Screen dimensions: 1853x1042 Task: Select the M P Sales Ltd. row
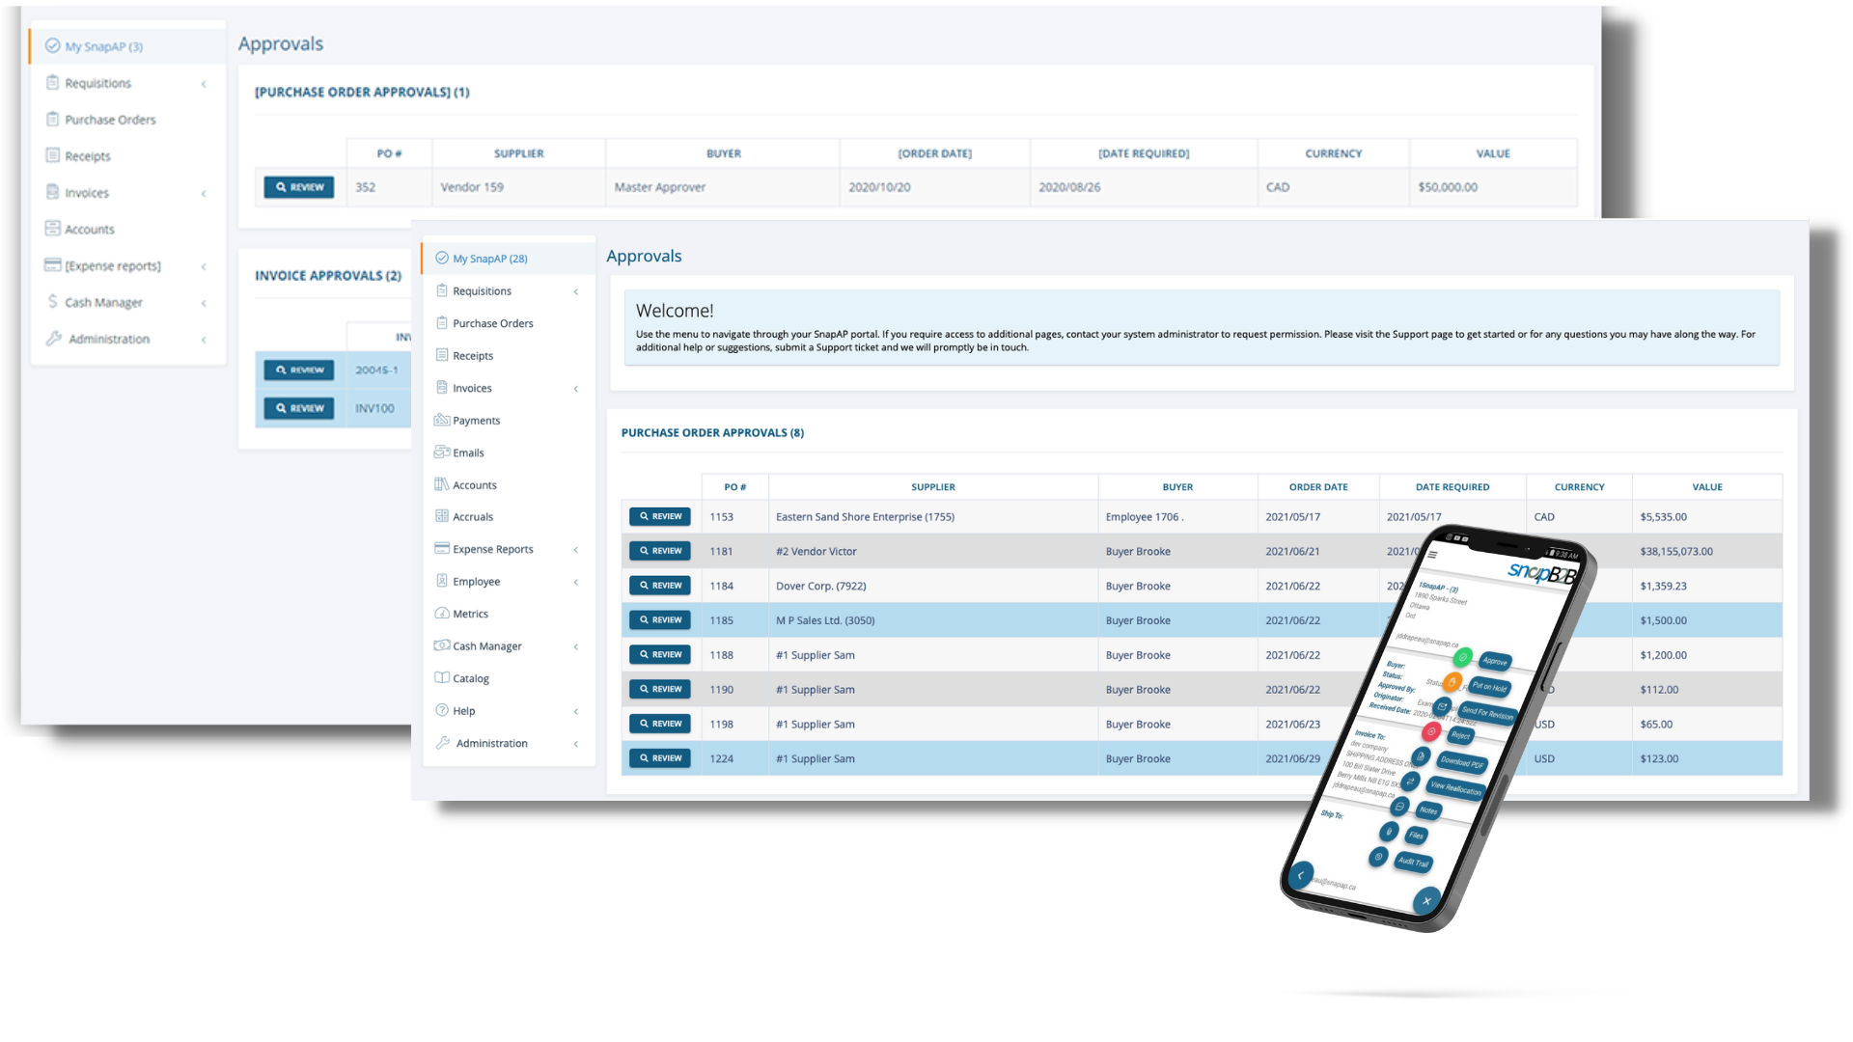(x=825, y=620)
